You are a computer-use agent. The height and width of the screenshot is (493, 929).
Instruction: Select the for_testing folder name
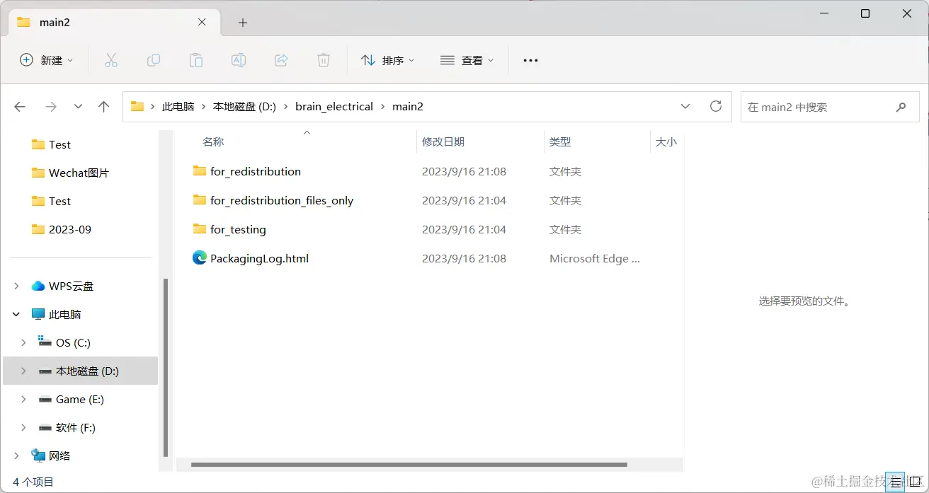(238, 230)
